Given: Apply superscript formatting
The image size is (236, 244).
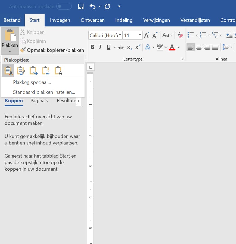Looking at the screenshot, I should coord(138,47).
